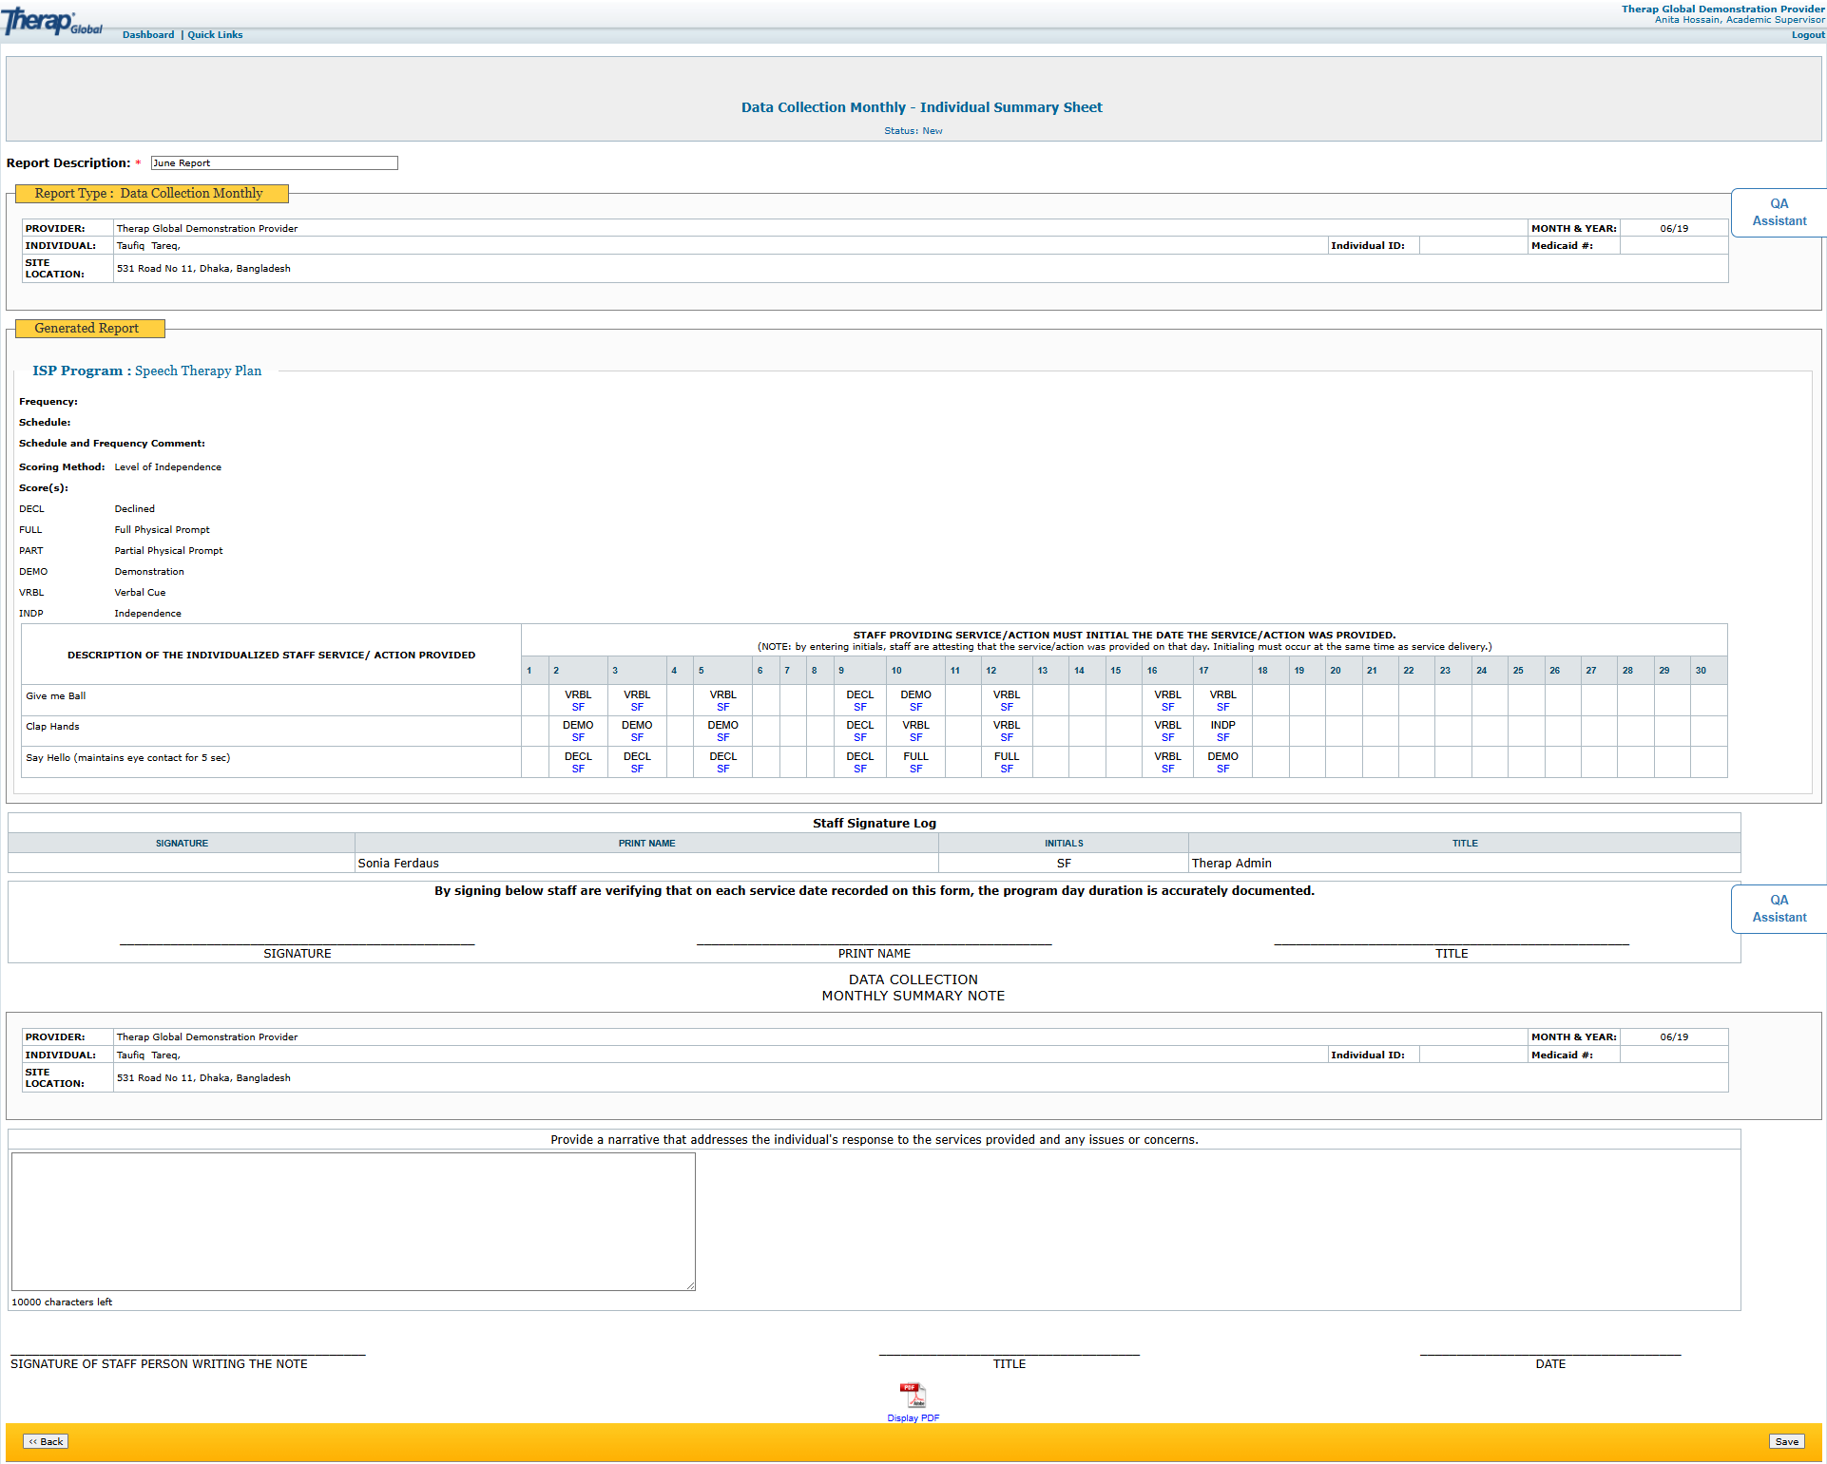The image size is (1827, 1464).
Task: Open the upper QA Assistant panel
Action: click(x=1779, y=212)
